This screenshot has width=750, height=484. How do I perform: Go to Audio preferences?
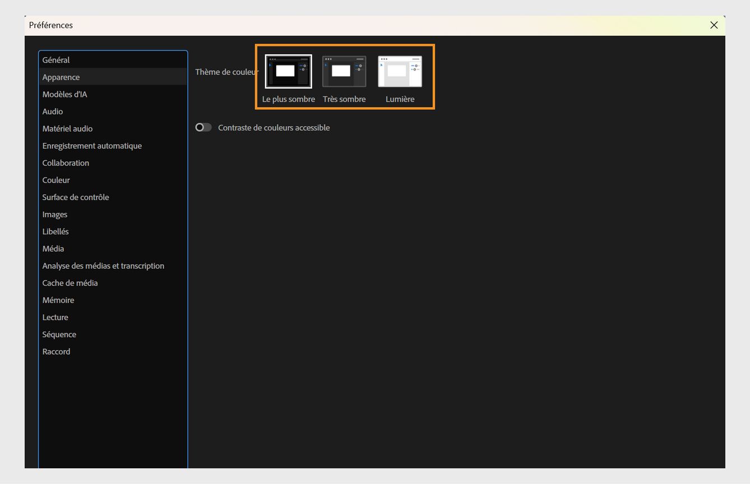click(113, 111)
